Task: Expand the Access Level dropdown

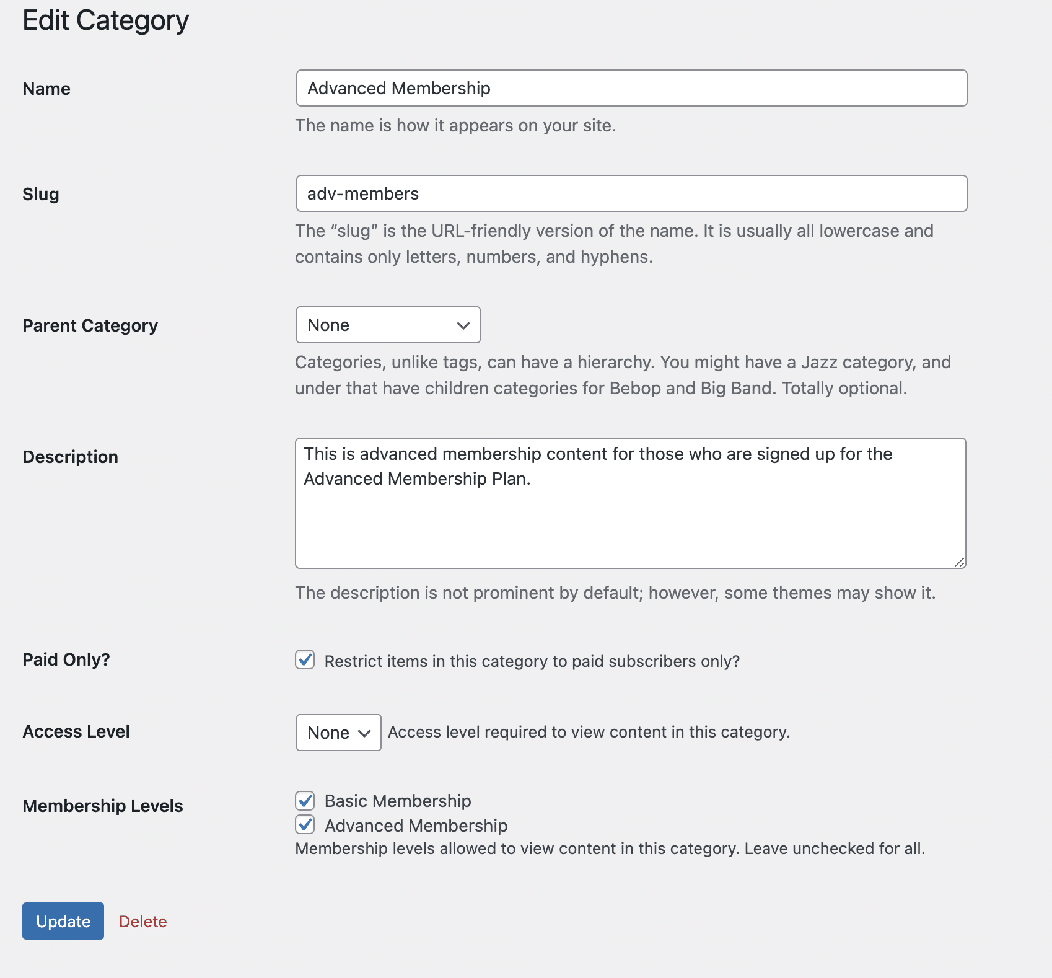Action: coord(338,733)
